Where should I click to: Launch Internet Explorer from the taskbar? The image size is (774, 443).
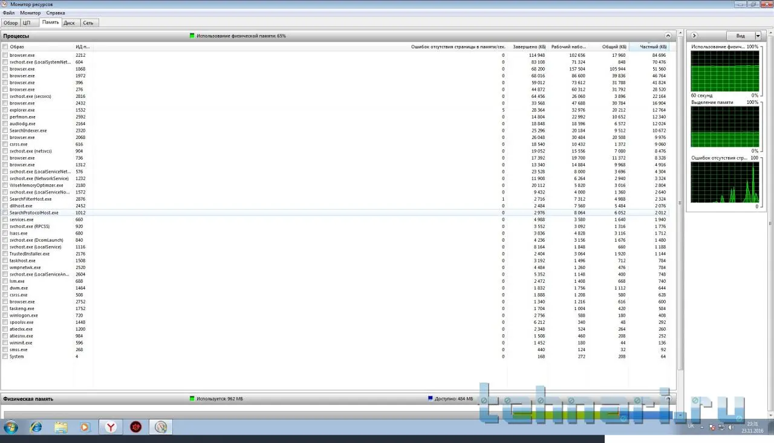tap(36, 427)
